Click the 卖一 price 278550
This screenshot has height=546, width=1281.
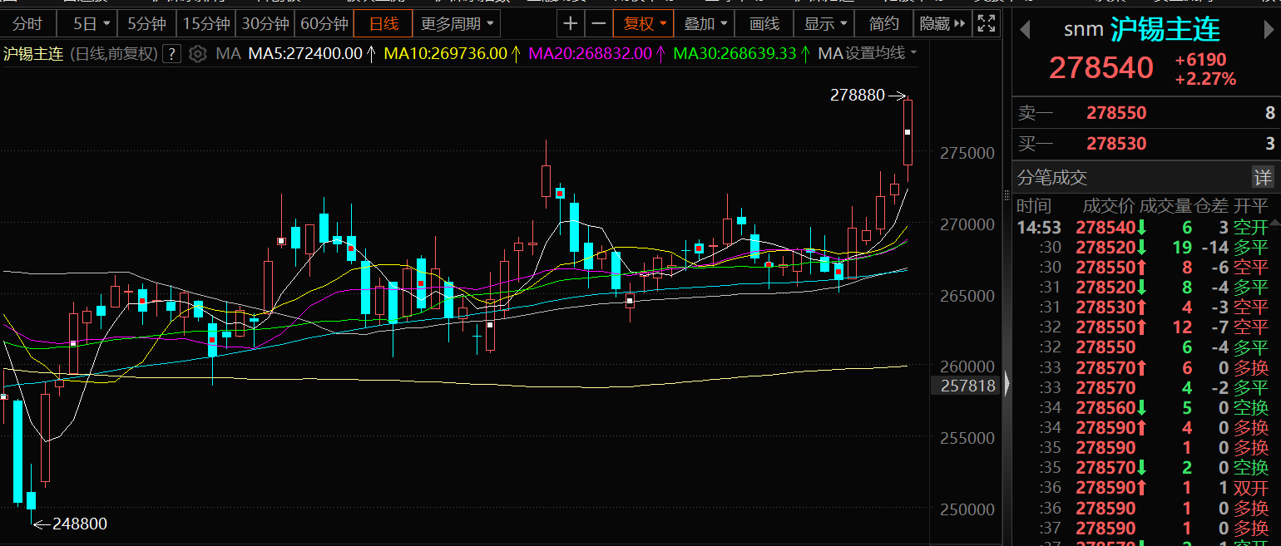point(1116,113)
